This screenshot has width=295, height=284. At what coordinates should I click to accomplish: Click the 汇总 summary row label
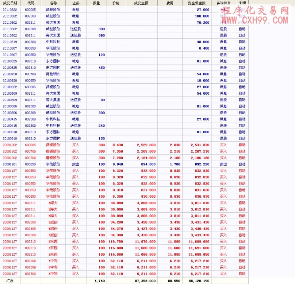[10, 281]
